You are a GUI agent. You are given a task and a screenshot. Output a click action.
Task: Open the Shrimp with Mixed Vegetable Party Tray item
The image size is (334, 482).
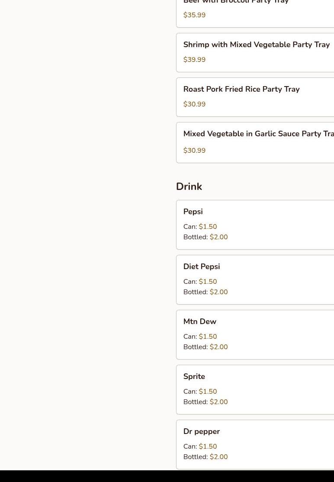256,45
